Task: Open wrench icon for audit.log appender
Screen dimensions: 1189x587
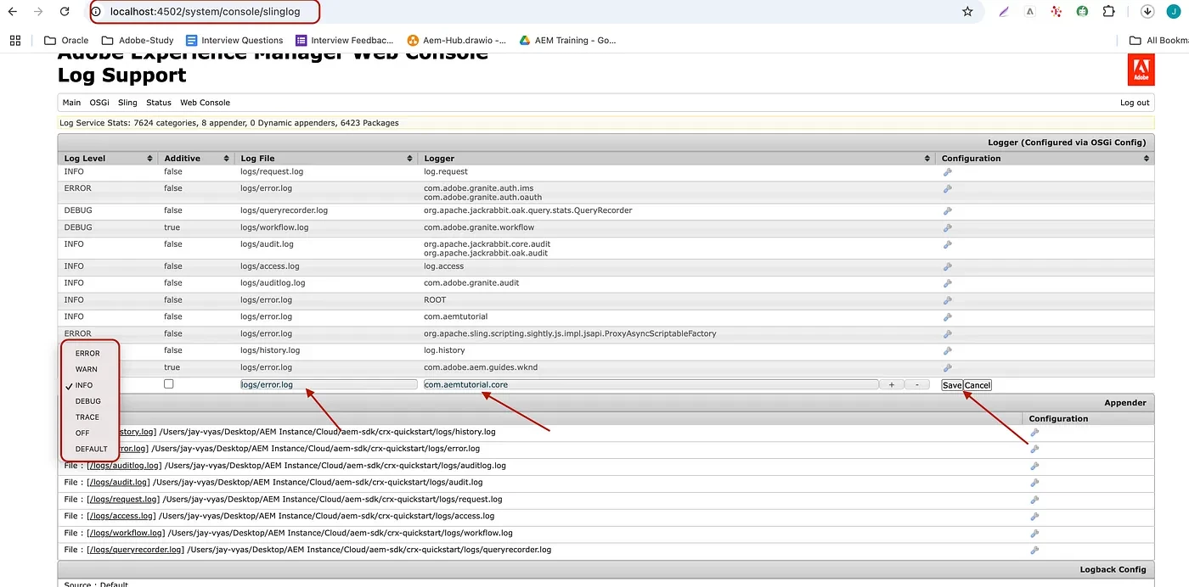Action: click(x=1034, y=484)
